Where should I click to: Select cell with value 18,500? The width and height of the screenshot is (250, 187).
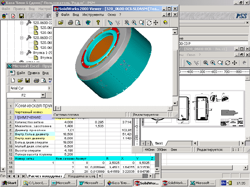click(65, 134)
